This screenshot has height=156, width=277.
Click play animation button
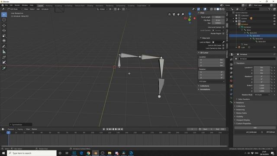(116, 129)
